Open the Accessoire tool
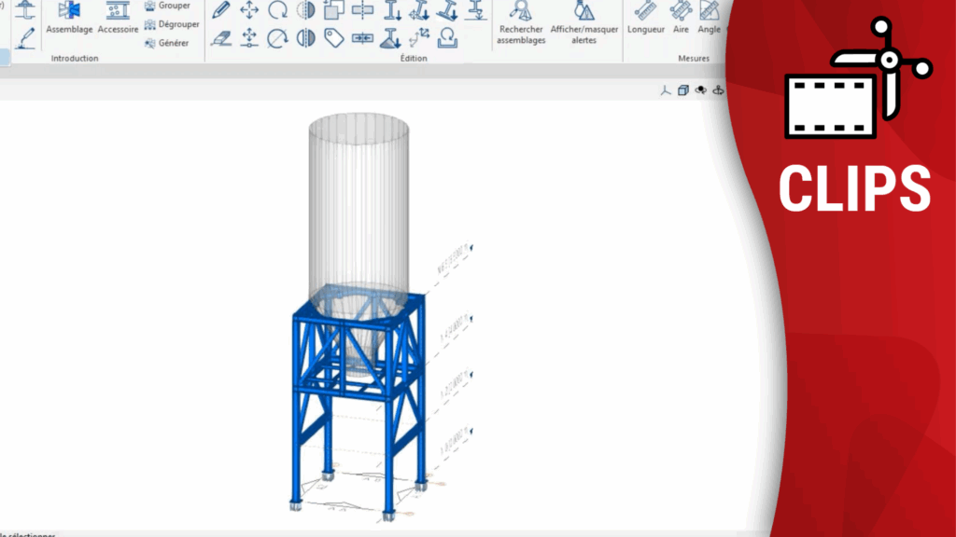This screenshot has height=537, width=956. point(118,11)
